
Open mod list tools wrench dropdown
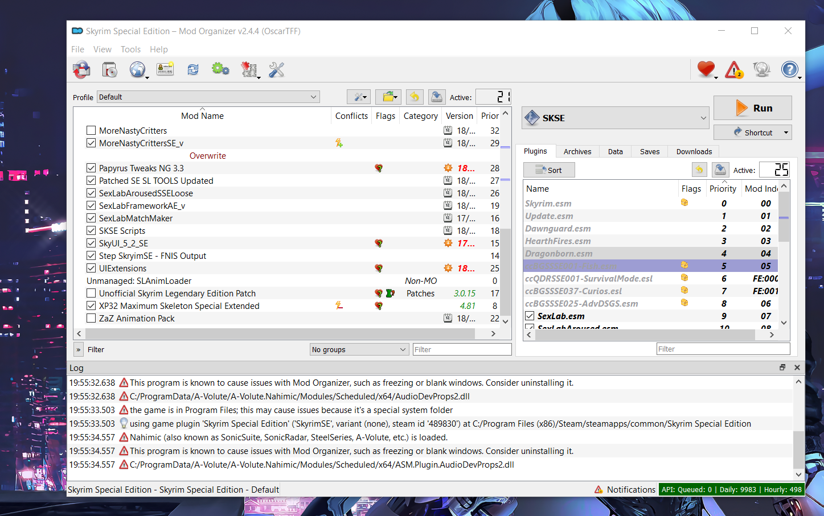click(x=359, y=97)
